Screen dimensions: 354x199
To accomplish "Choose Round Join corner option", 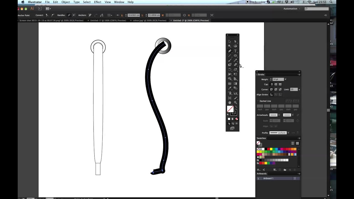I will click(276, 90).
